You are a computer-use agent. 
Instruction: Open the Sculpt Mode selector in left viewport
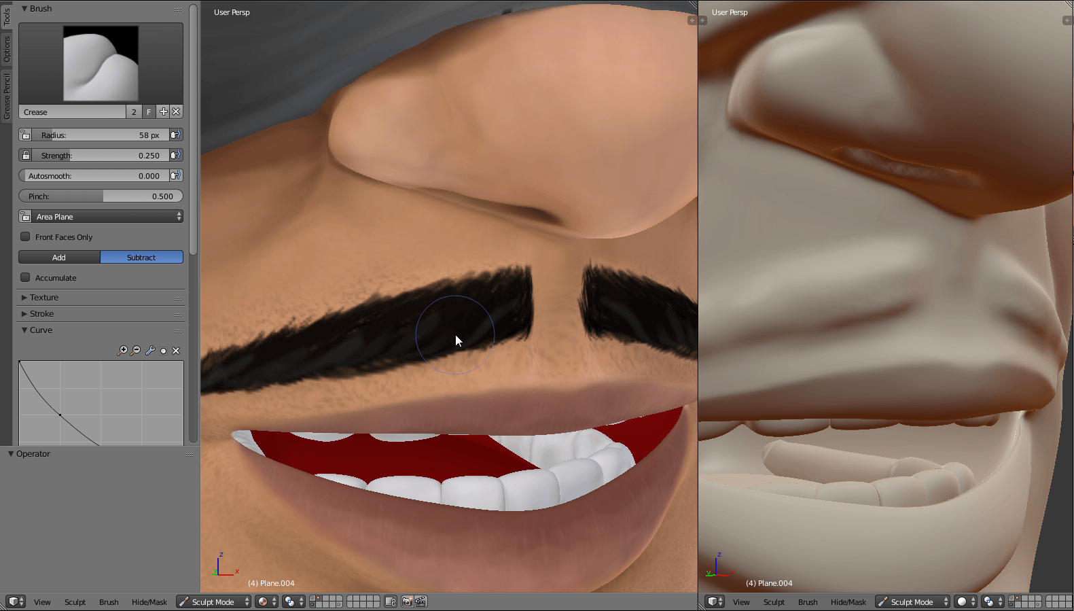tap(214, 602)
